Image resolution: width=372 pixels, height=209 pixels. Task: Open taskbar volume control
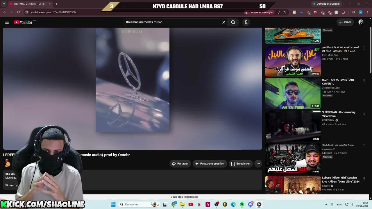click(x=351, y=204)
